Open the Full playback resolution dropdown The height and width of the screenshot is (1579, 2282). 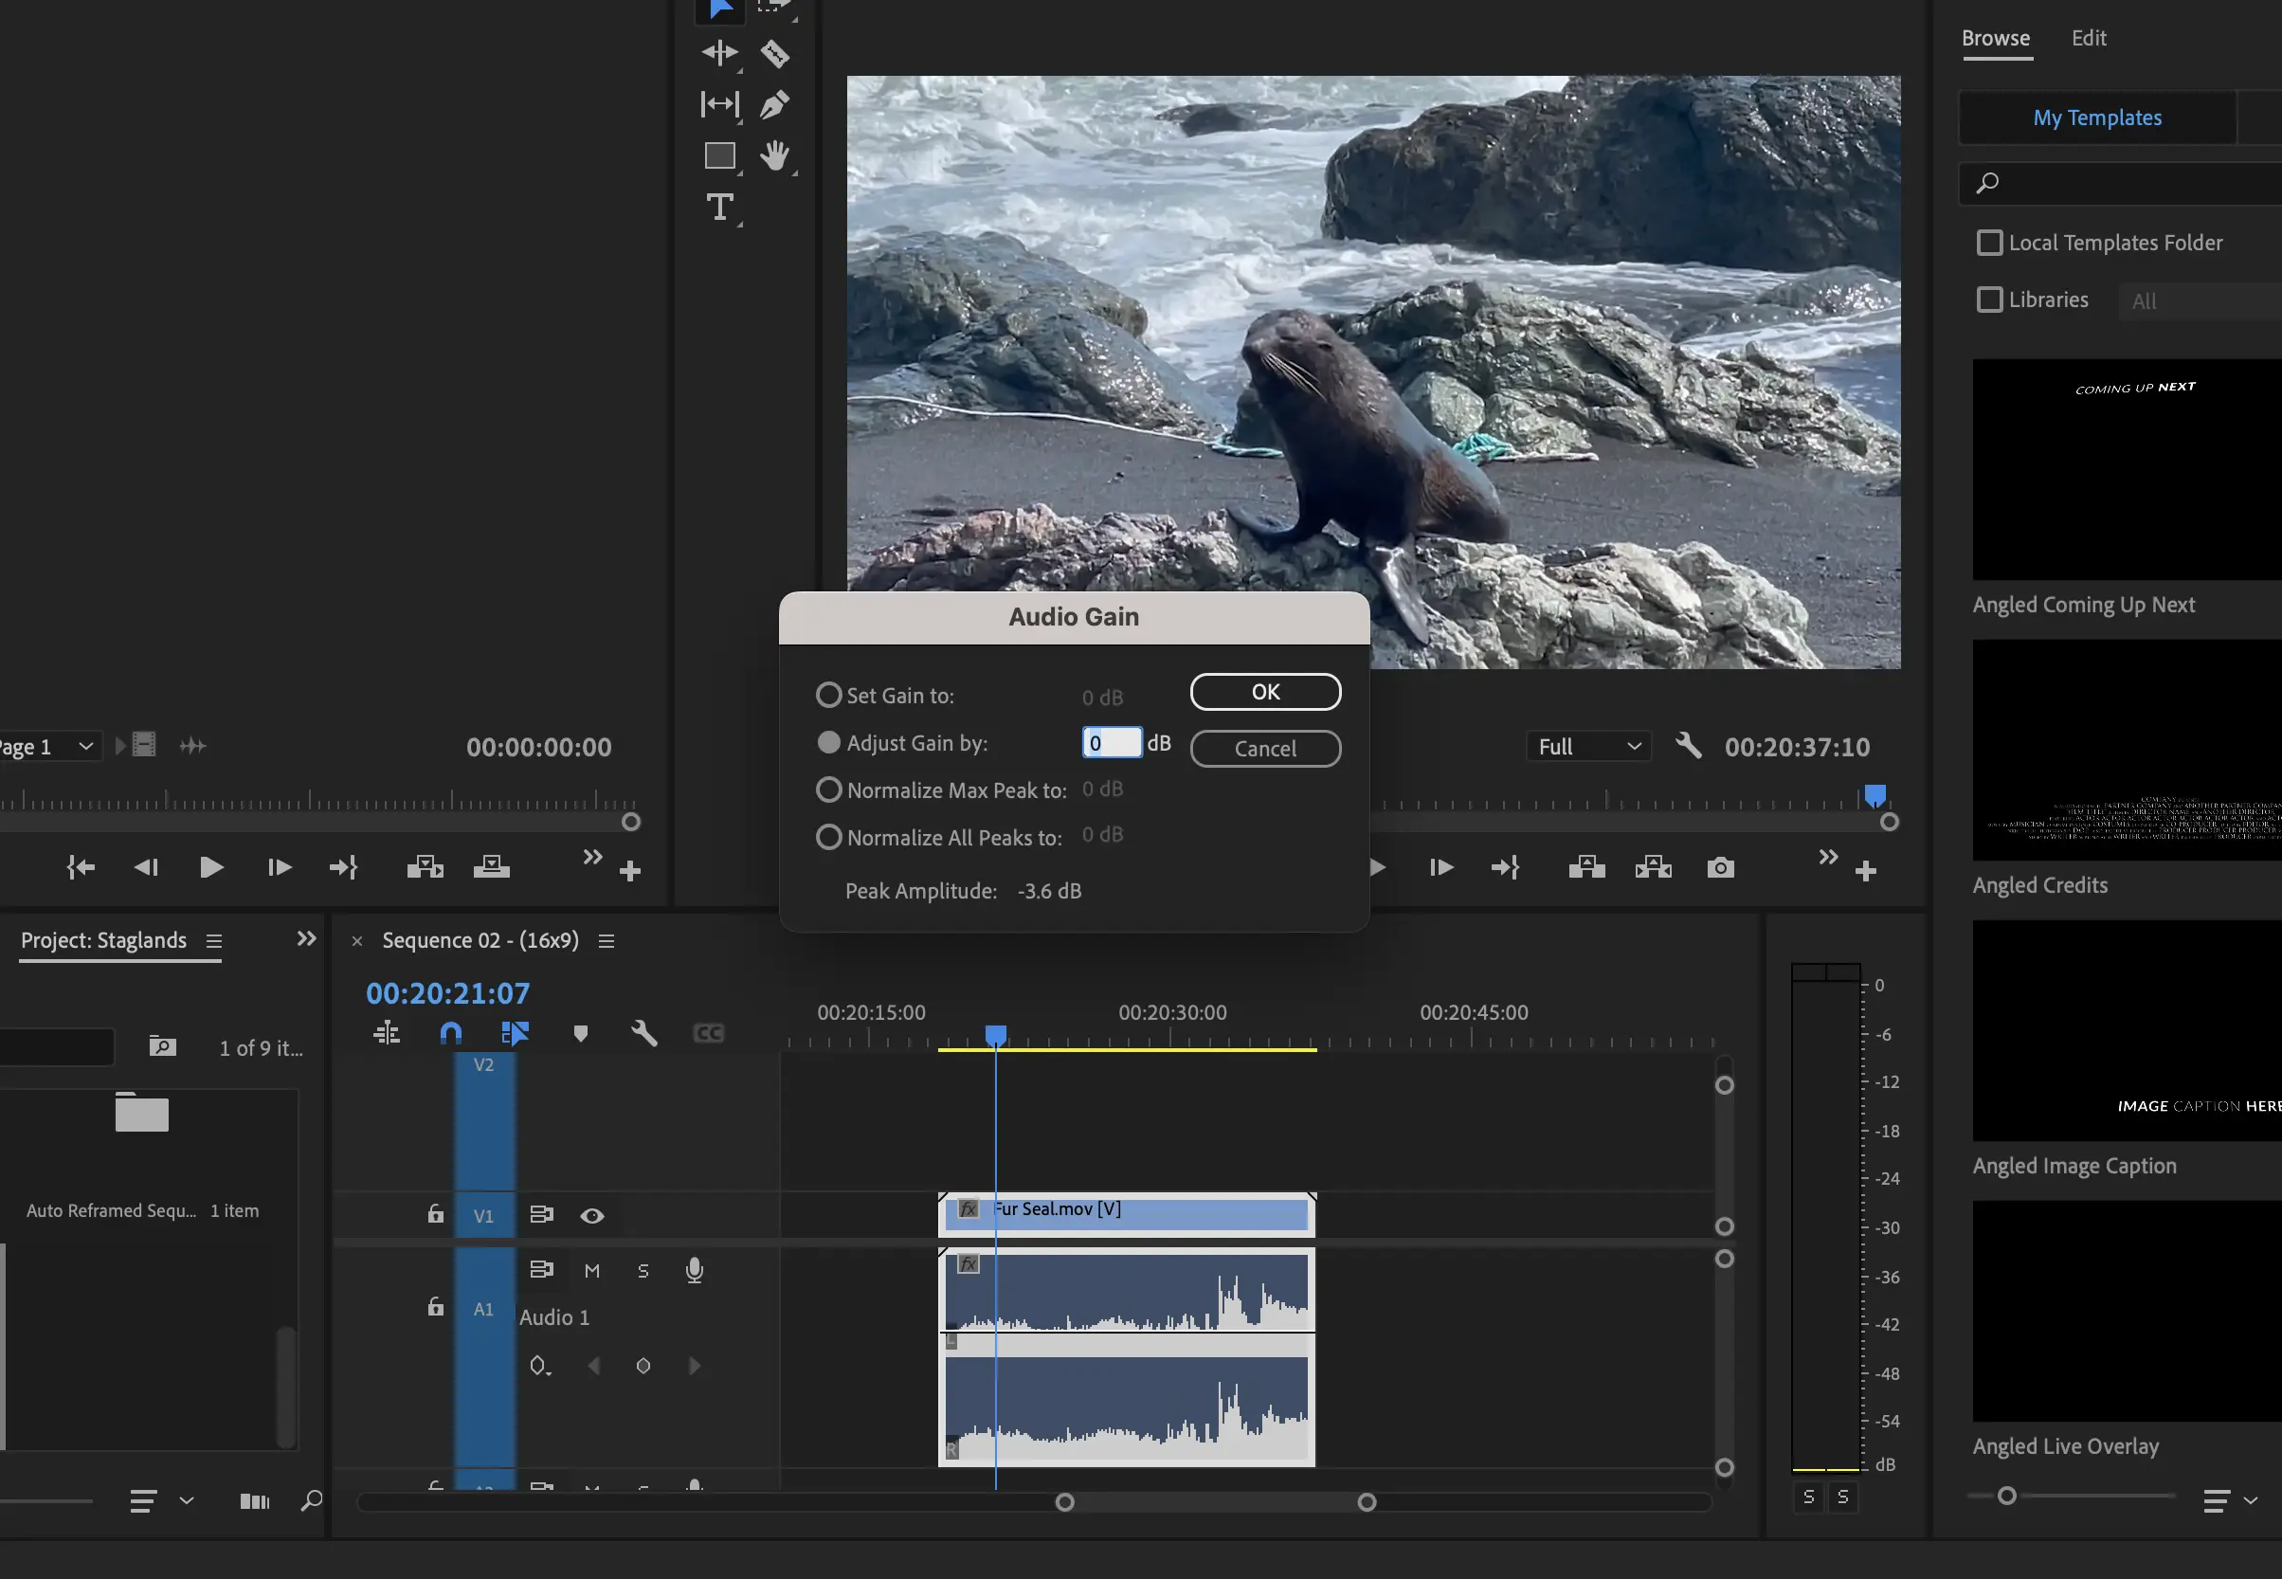point(1586,746)
